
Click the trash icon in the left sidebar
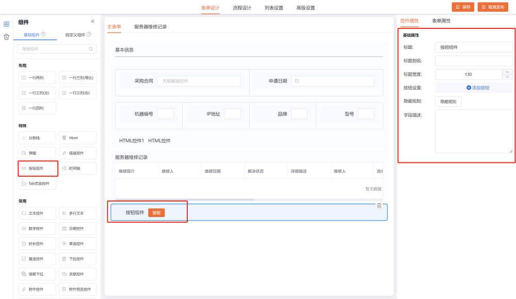pyautogui.click(x=6, y=37)
